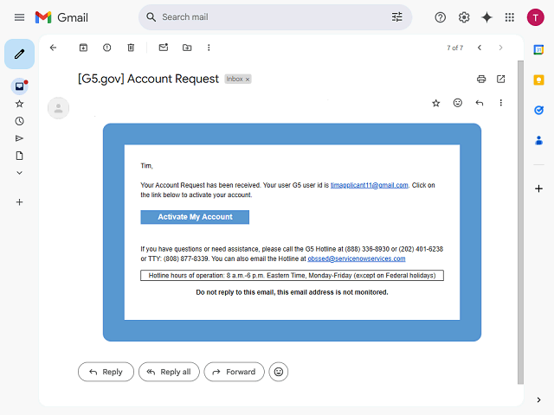Add emoji reaction in message header

(x=458, y=103)
